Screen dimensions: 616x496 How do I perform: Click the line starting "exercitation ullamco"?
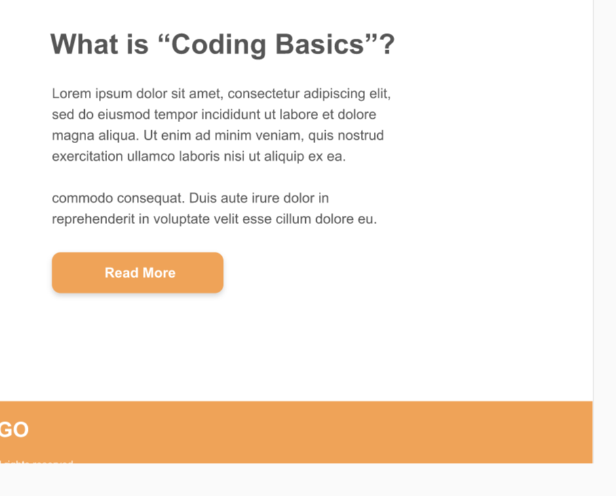click(199, 157)
